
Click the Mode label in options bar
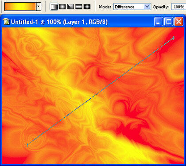click(x=105, y=7)
